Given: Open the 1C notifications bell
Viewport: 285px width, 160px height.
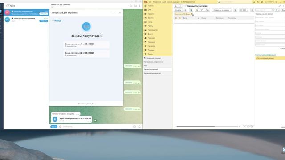Looking at the screenshot, I should click(x=254, y=2).
